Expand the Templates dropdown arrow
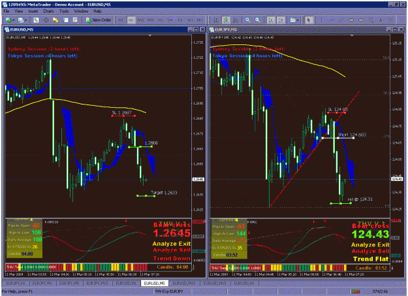 (298, 20)
